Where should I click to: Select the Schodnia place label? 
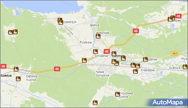101,56
